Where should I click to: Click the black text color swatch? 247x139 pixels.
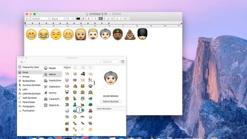(x=78, y=19)
